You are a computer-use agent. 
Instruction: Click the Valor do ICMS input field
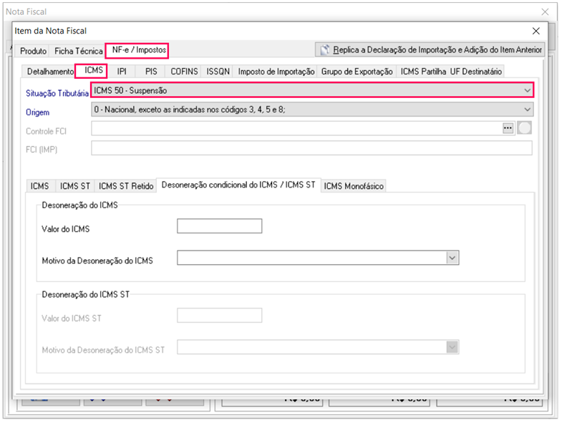pos(219,227)
